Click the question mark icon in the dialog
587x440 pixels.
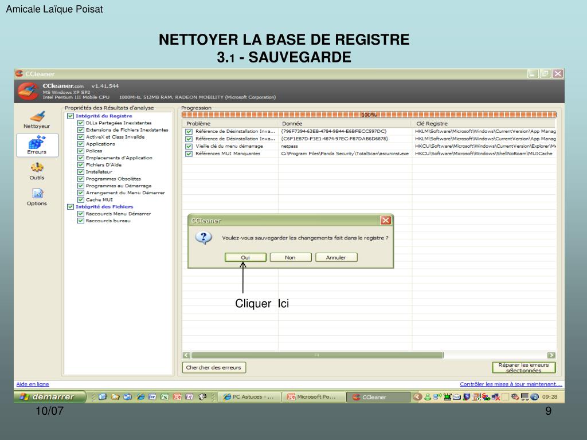(204, 238)
